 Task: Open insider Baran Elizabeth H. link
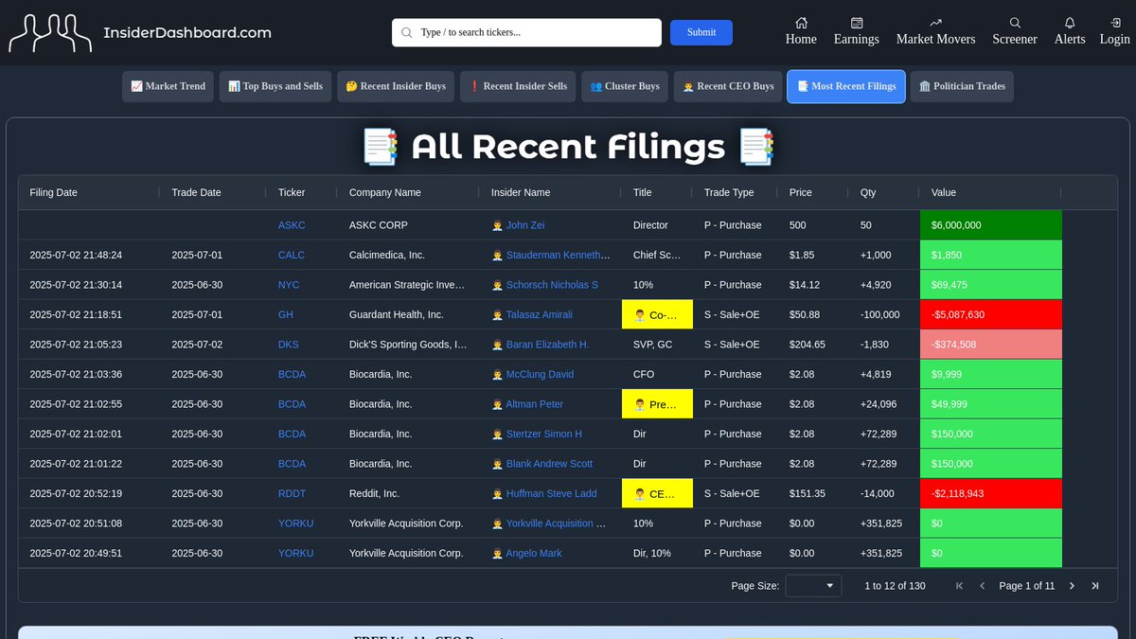pos(547,345)
